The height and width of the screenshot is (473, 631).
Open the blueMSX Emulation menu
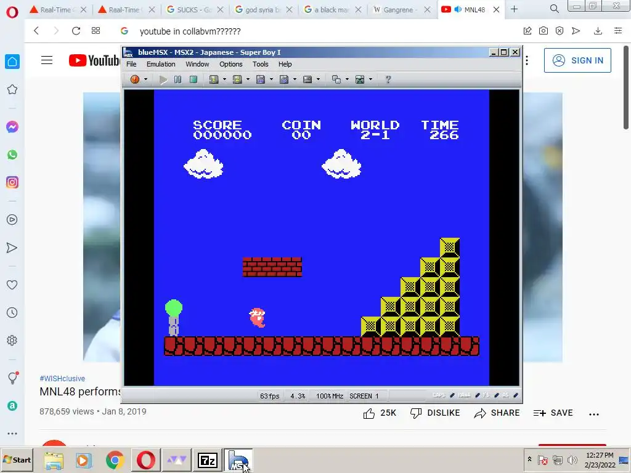(161, 64)
